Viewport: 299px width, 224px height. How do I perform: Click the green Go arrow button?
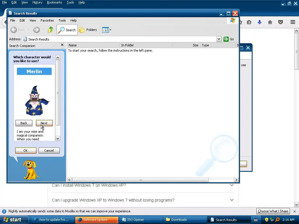(226, 39)
